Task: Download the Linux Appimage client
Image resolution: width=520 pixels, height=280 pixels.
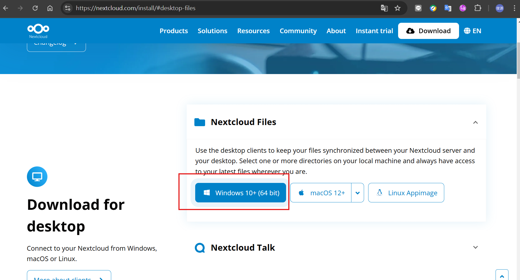Action: click(x=406, y=193)
